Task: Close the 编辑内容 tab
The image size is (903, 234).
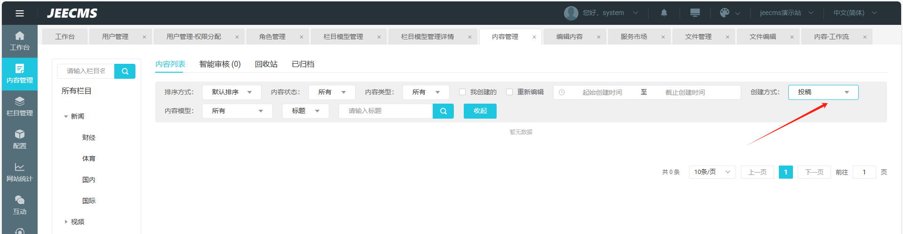Action: tap(599, 37)
